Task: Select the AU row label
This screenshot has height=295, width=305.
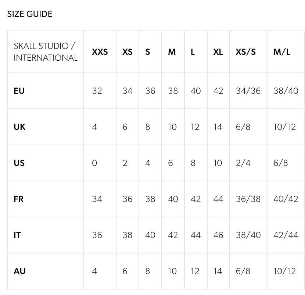Action: click(19, 271)
